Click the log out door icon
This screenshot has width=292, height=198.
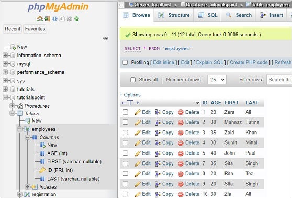(x=47, y=19)
